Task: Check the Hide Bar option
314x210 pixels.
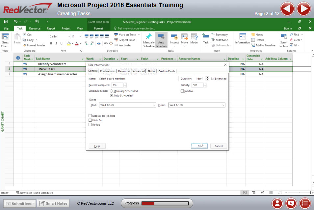Action: tap(90, 120)
